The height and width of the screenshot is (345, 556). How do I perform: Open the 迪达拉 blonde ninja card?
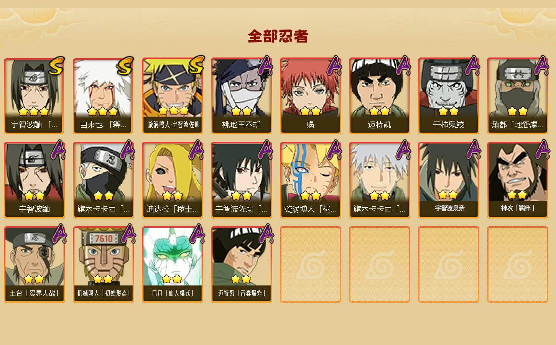pyautogui.click(x=172, y=180)
